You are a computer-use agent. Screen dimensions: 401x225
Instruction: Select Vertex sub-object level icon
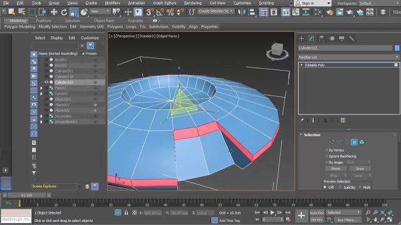tap(331, 142)
